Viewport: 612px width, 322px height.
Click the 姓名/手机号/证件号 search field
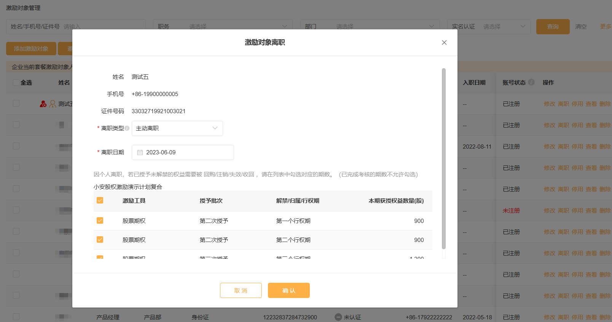(76, 27)
